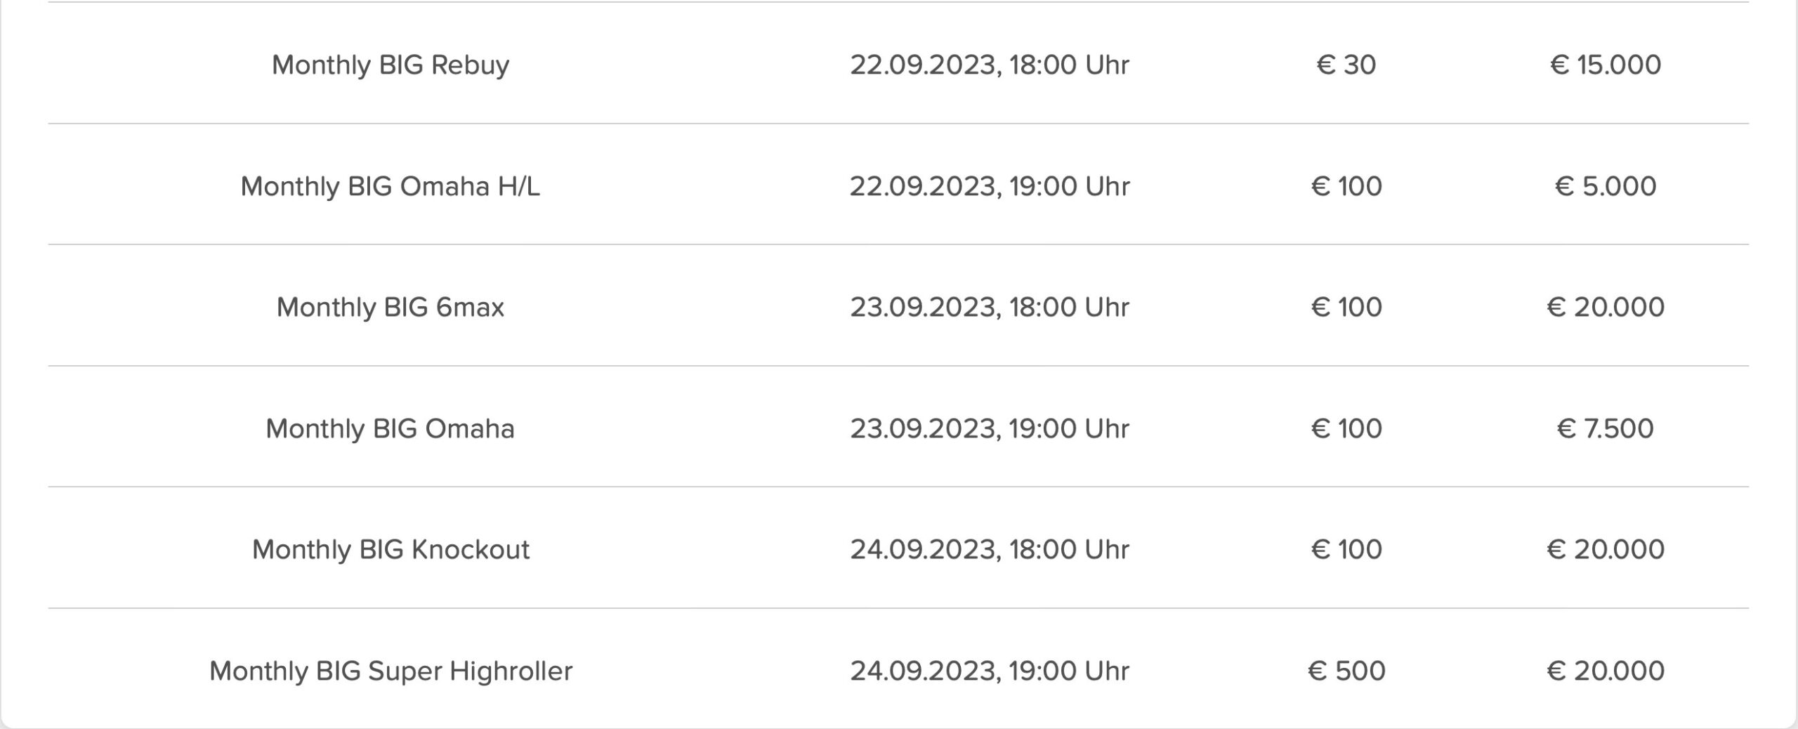Click the € 5.000 prize pool value
The height and width of the screenshot is (729, 1798).
(x=1605, y=186)
